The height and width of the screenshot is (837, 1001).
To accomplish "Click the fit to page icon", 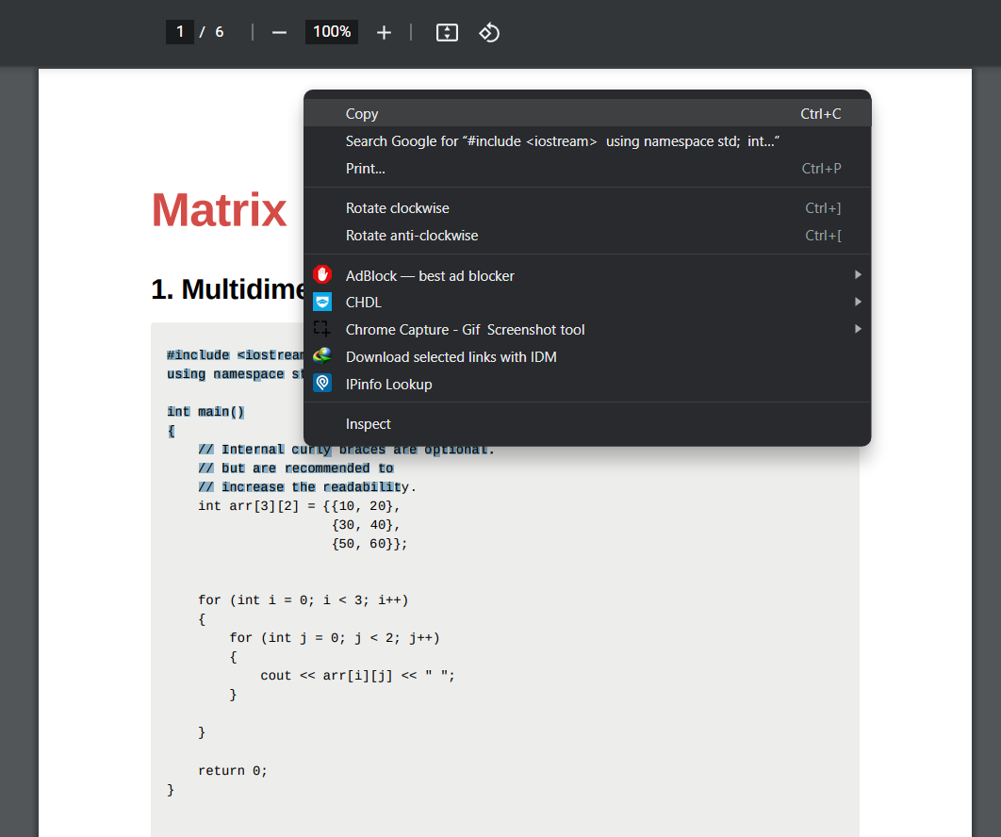I will point(447,33).
